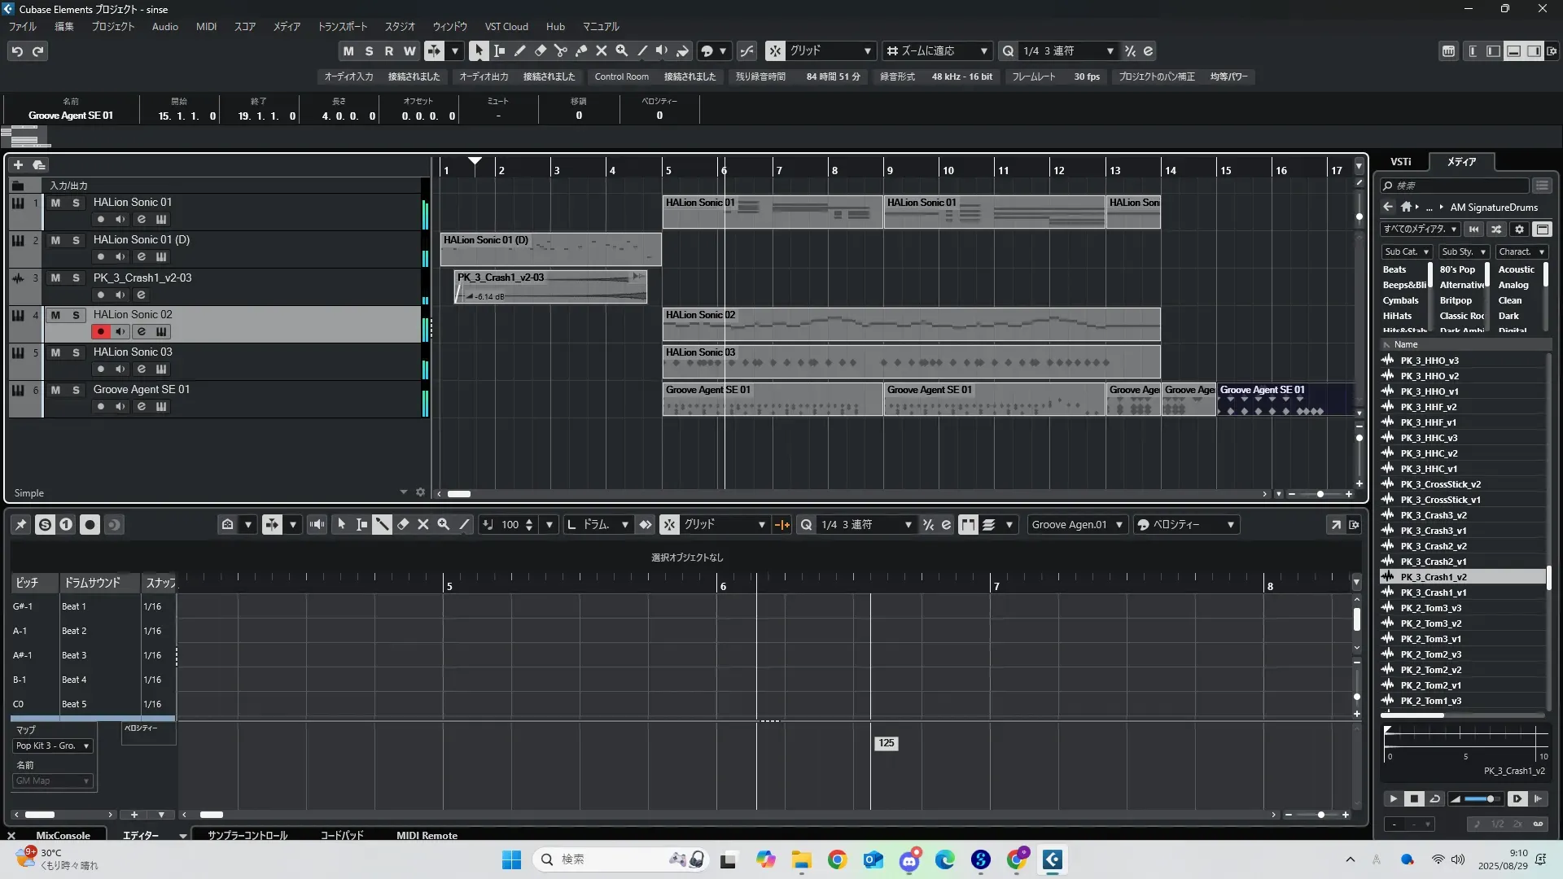Select the Glue tool in main toolbar

coord(580,50)
